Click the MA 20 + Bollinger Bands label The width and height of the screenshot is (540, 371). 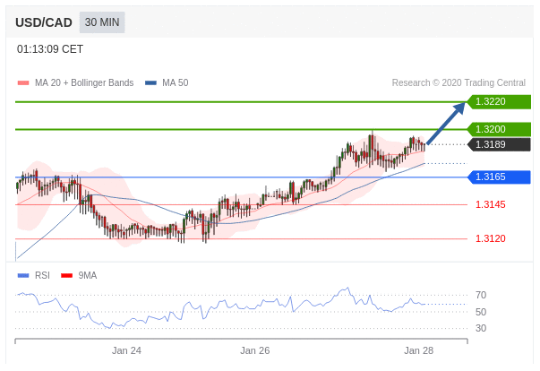click(x=84, y=83)
